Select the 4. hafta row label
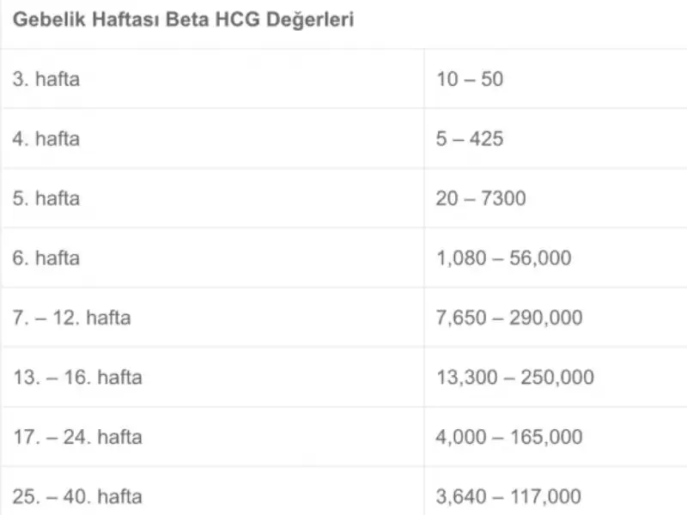 46,139
